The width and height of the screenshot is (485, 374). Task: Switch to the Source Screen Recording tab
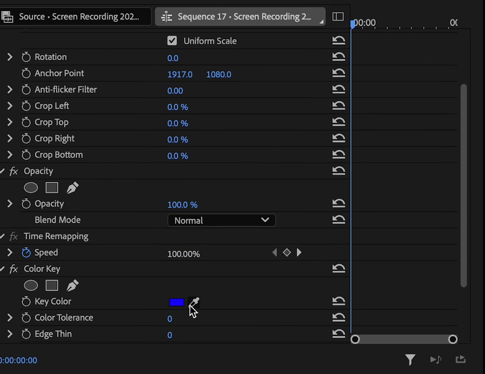point(76,16)
